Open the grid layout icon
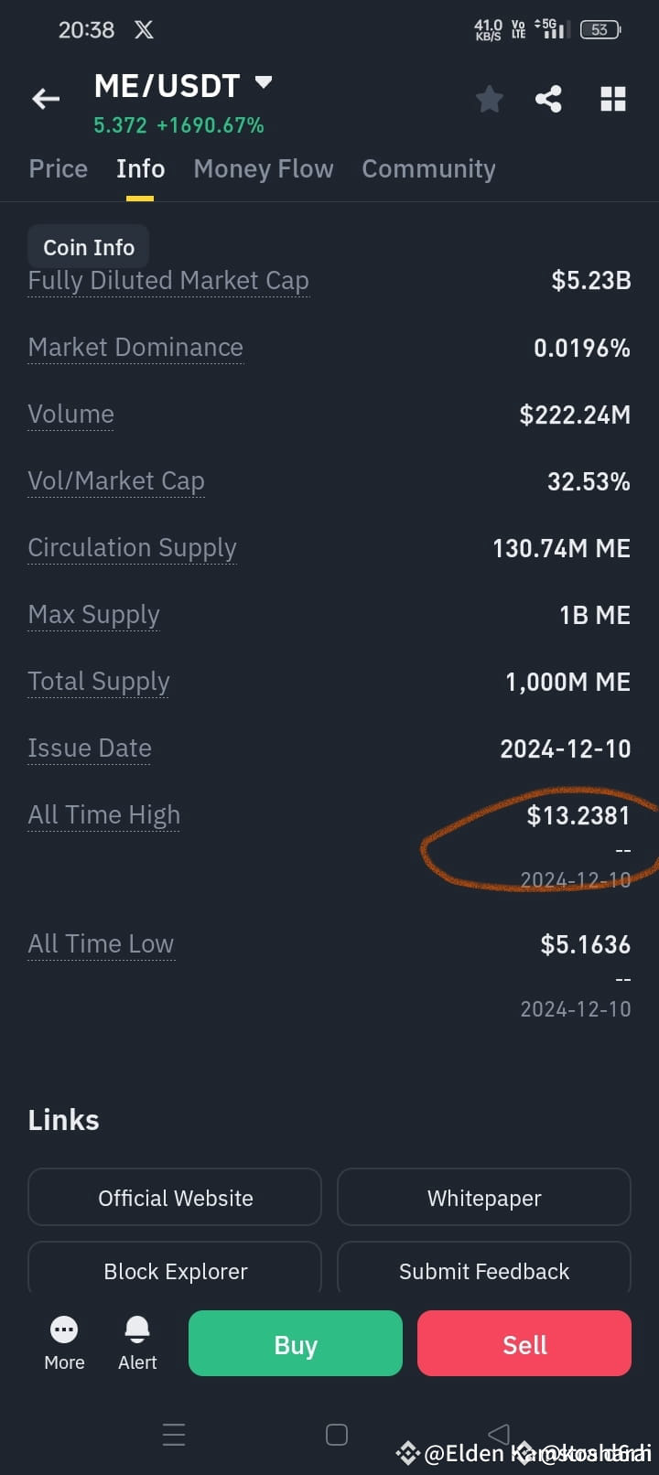 [613, 99]
